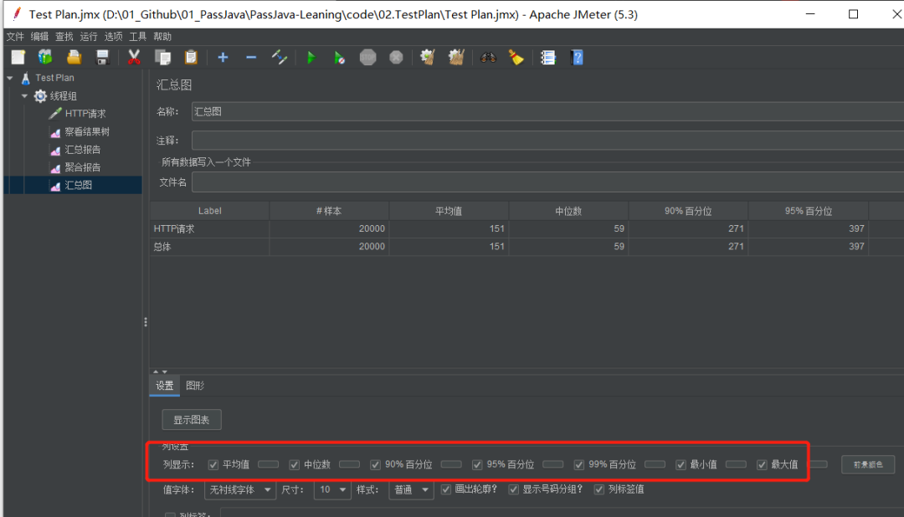904x517 pixels.
Task: Click the 注释 comment field
Action: pyautogui.click(x=547, y=140)
